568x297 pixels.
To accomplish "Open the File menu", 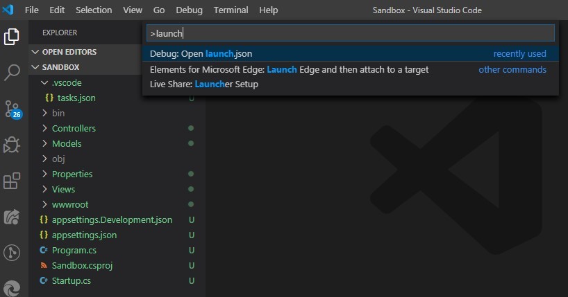I will pyautogui.click(x=31, y=10).
